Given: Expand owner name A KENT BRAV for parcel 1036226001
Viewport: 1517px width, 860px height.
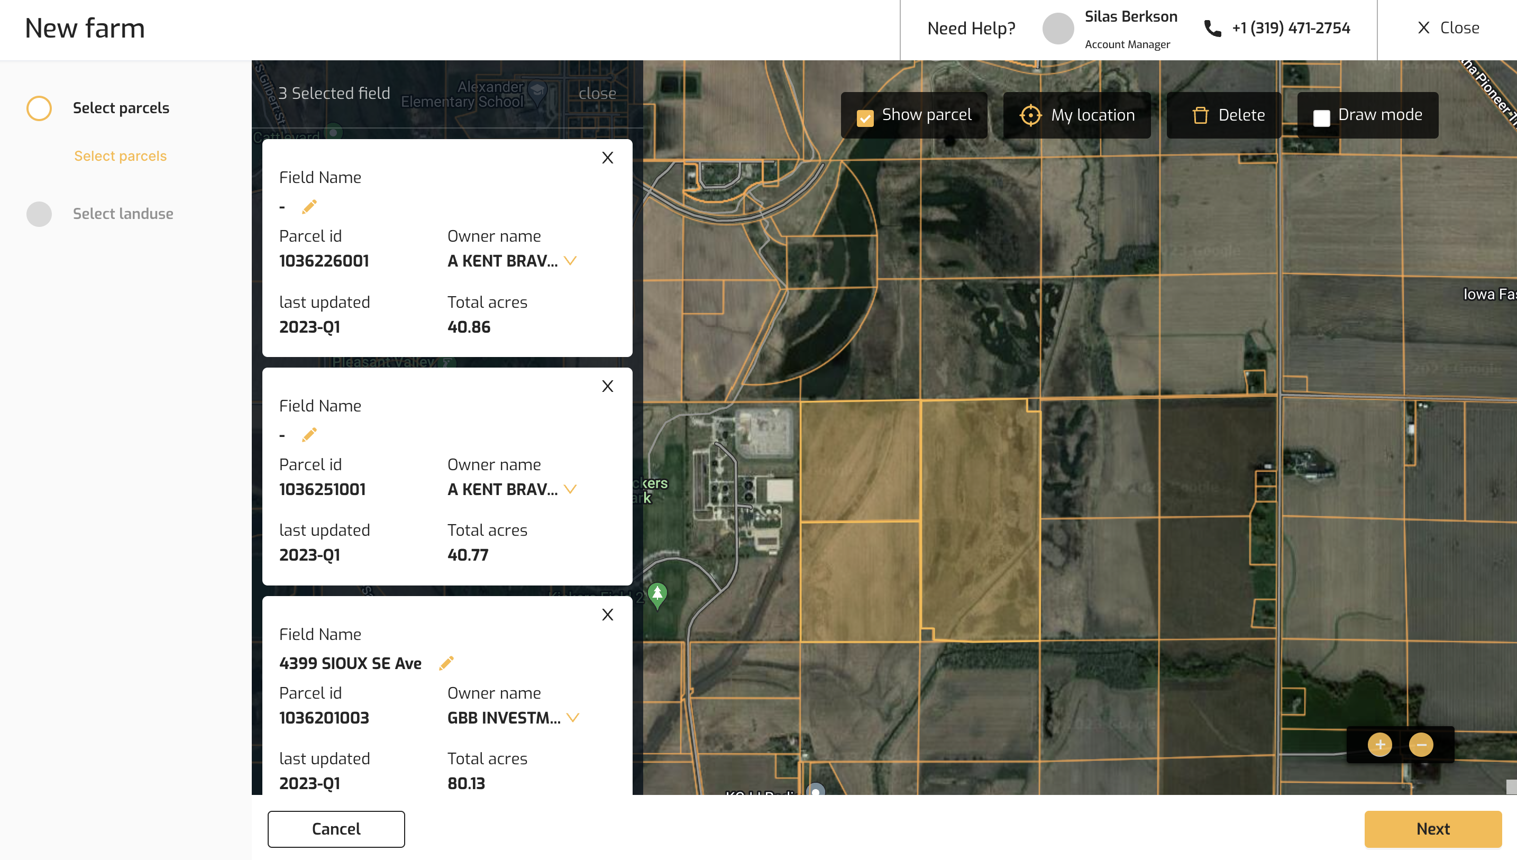Looking at the screenshot, I should (x=571, y=260).
